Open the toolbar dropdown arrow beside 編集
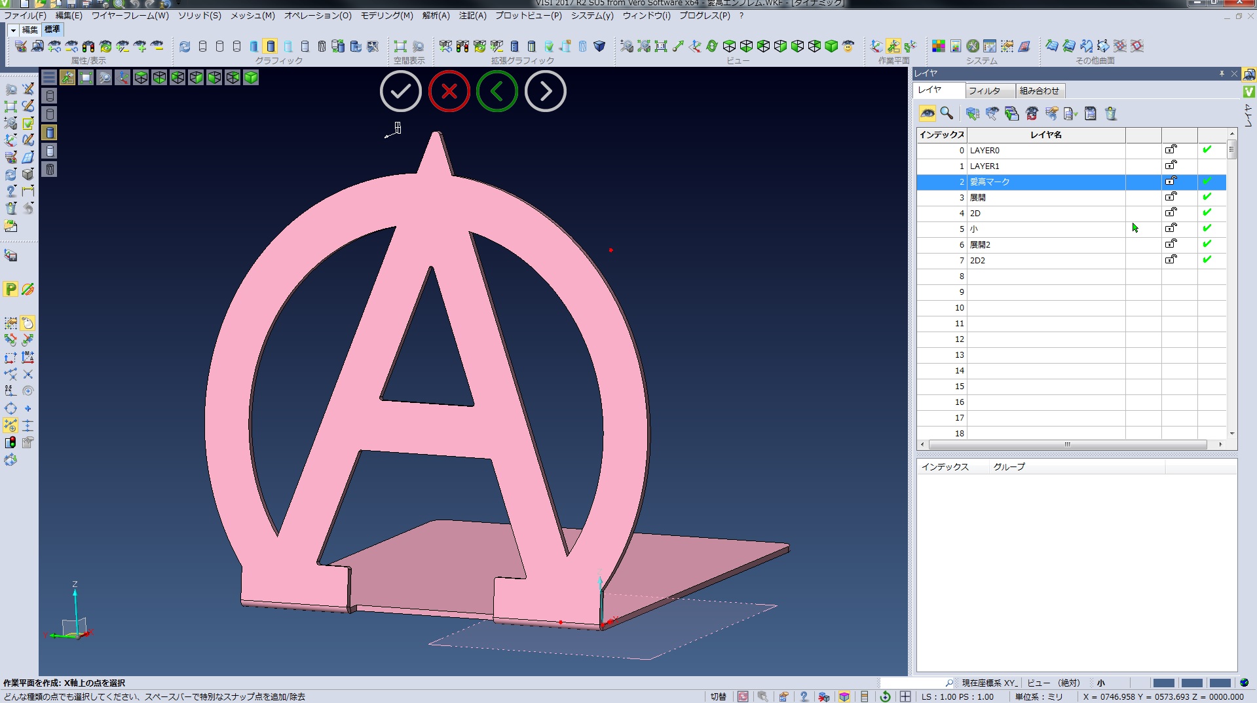The image size is (1257, 703). 12,30
